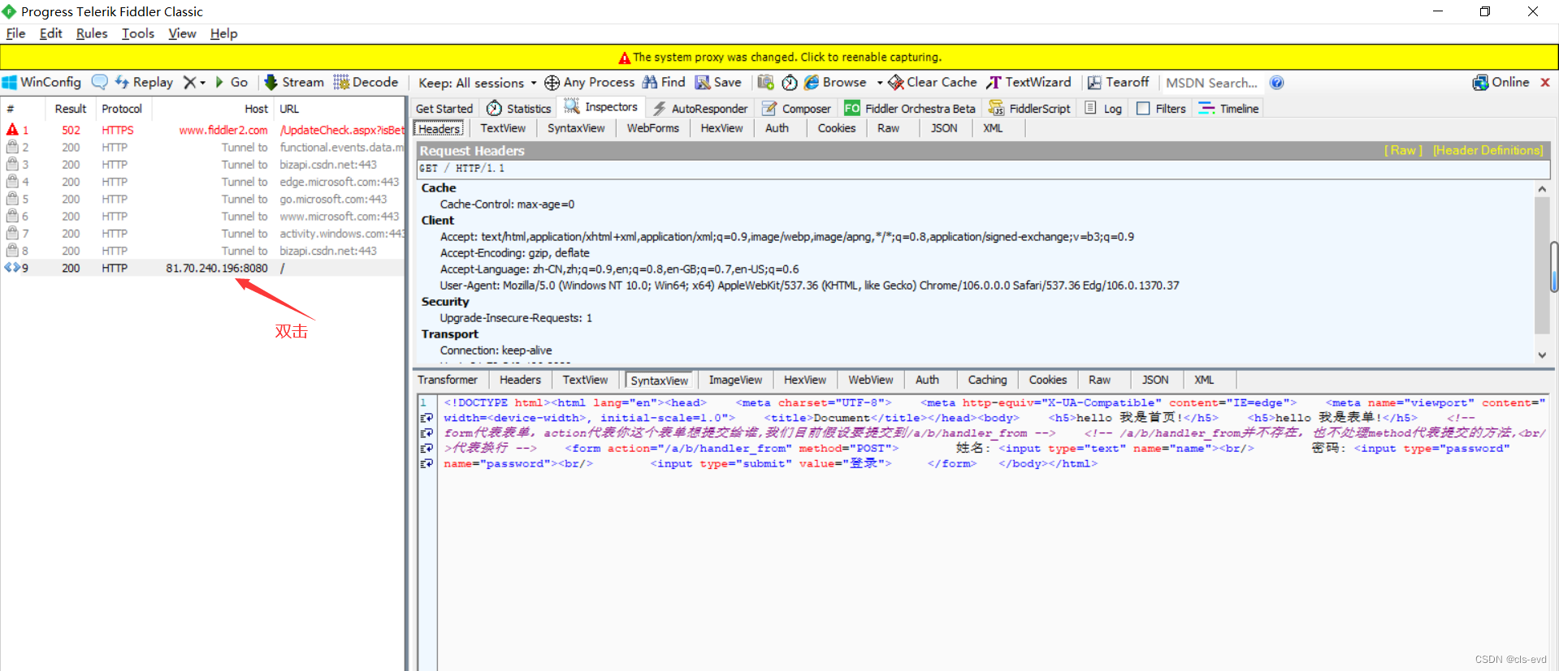Click Tearoff toolbar button

(1119, 83)
